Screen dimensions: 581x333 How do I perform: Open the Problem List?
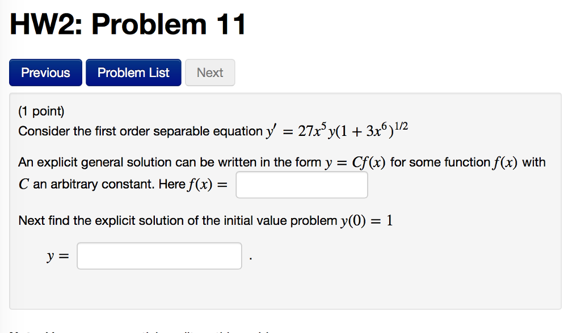pyautogui.click(x=133, y=72)
